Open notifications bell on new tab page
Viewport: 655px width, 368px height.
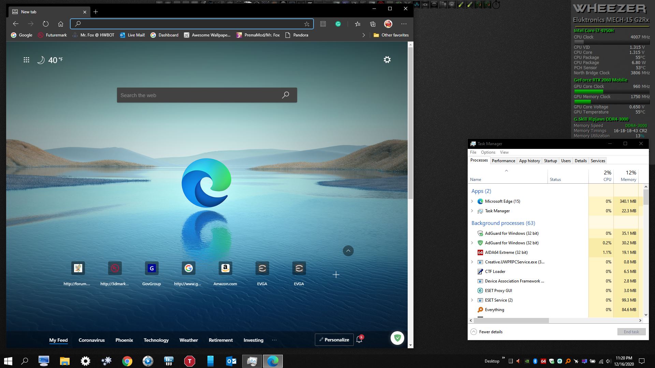click(359, 340)
